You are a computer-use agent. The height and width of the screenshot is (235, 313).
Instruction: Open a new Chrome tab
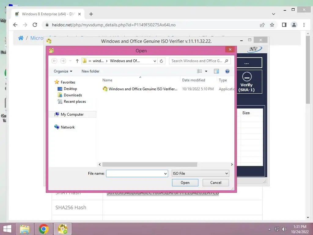pos(91,14)
